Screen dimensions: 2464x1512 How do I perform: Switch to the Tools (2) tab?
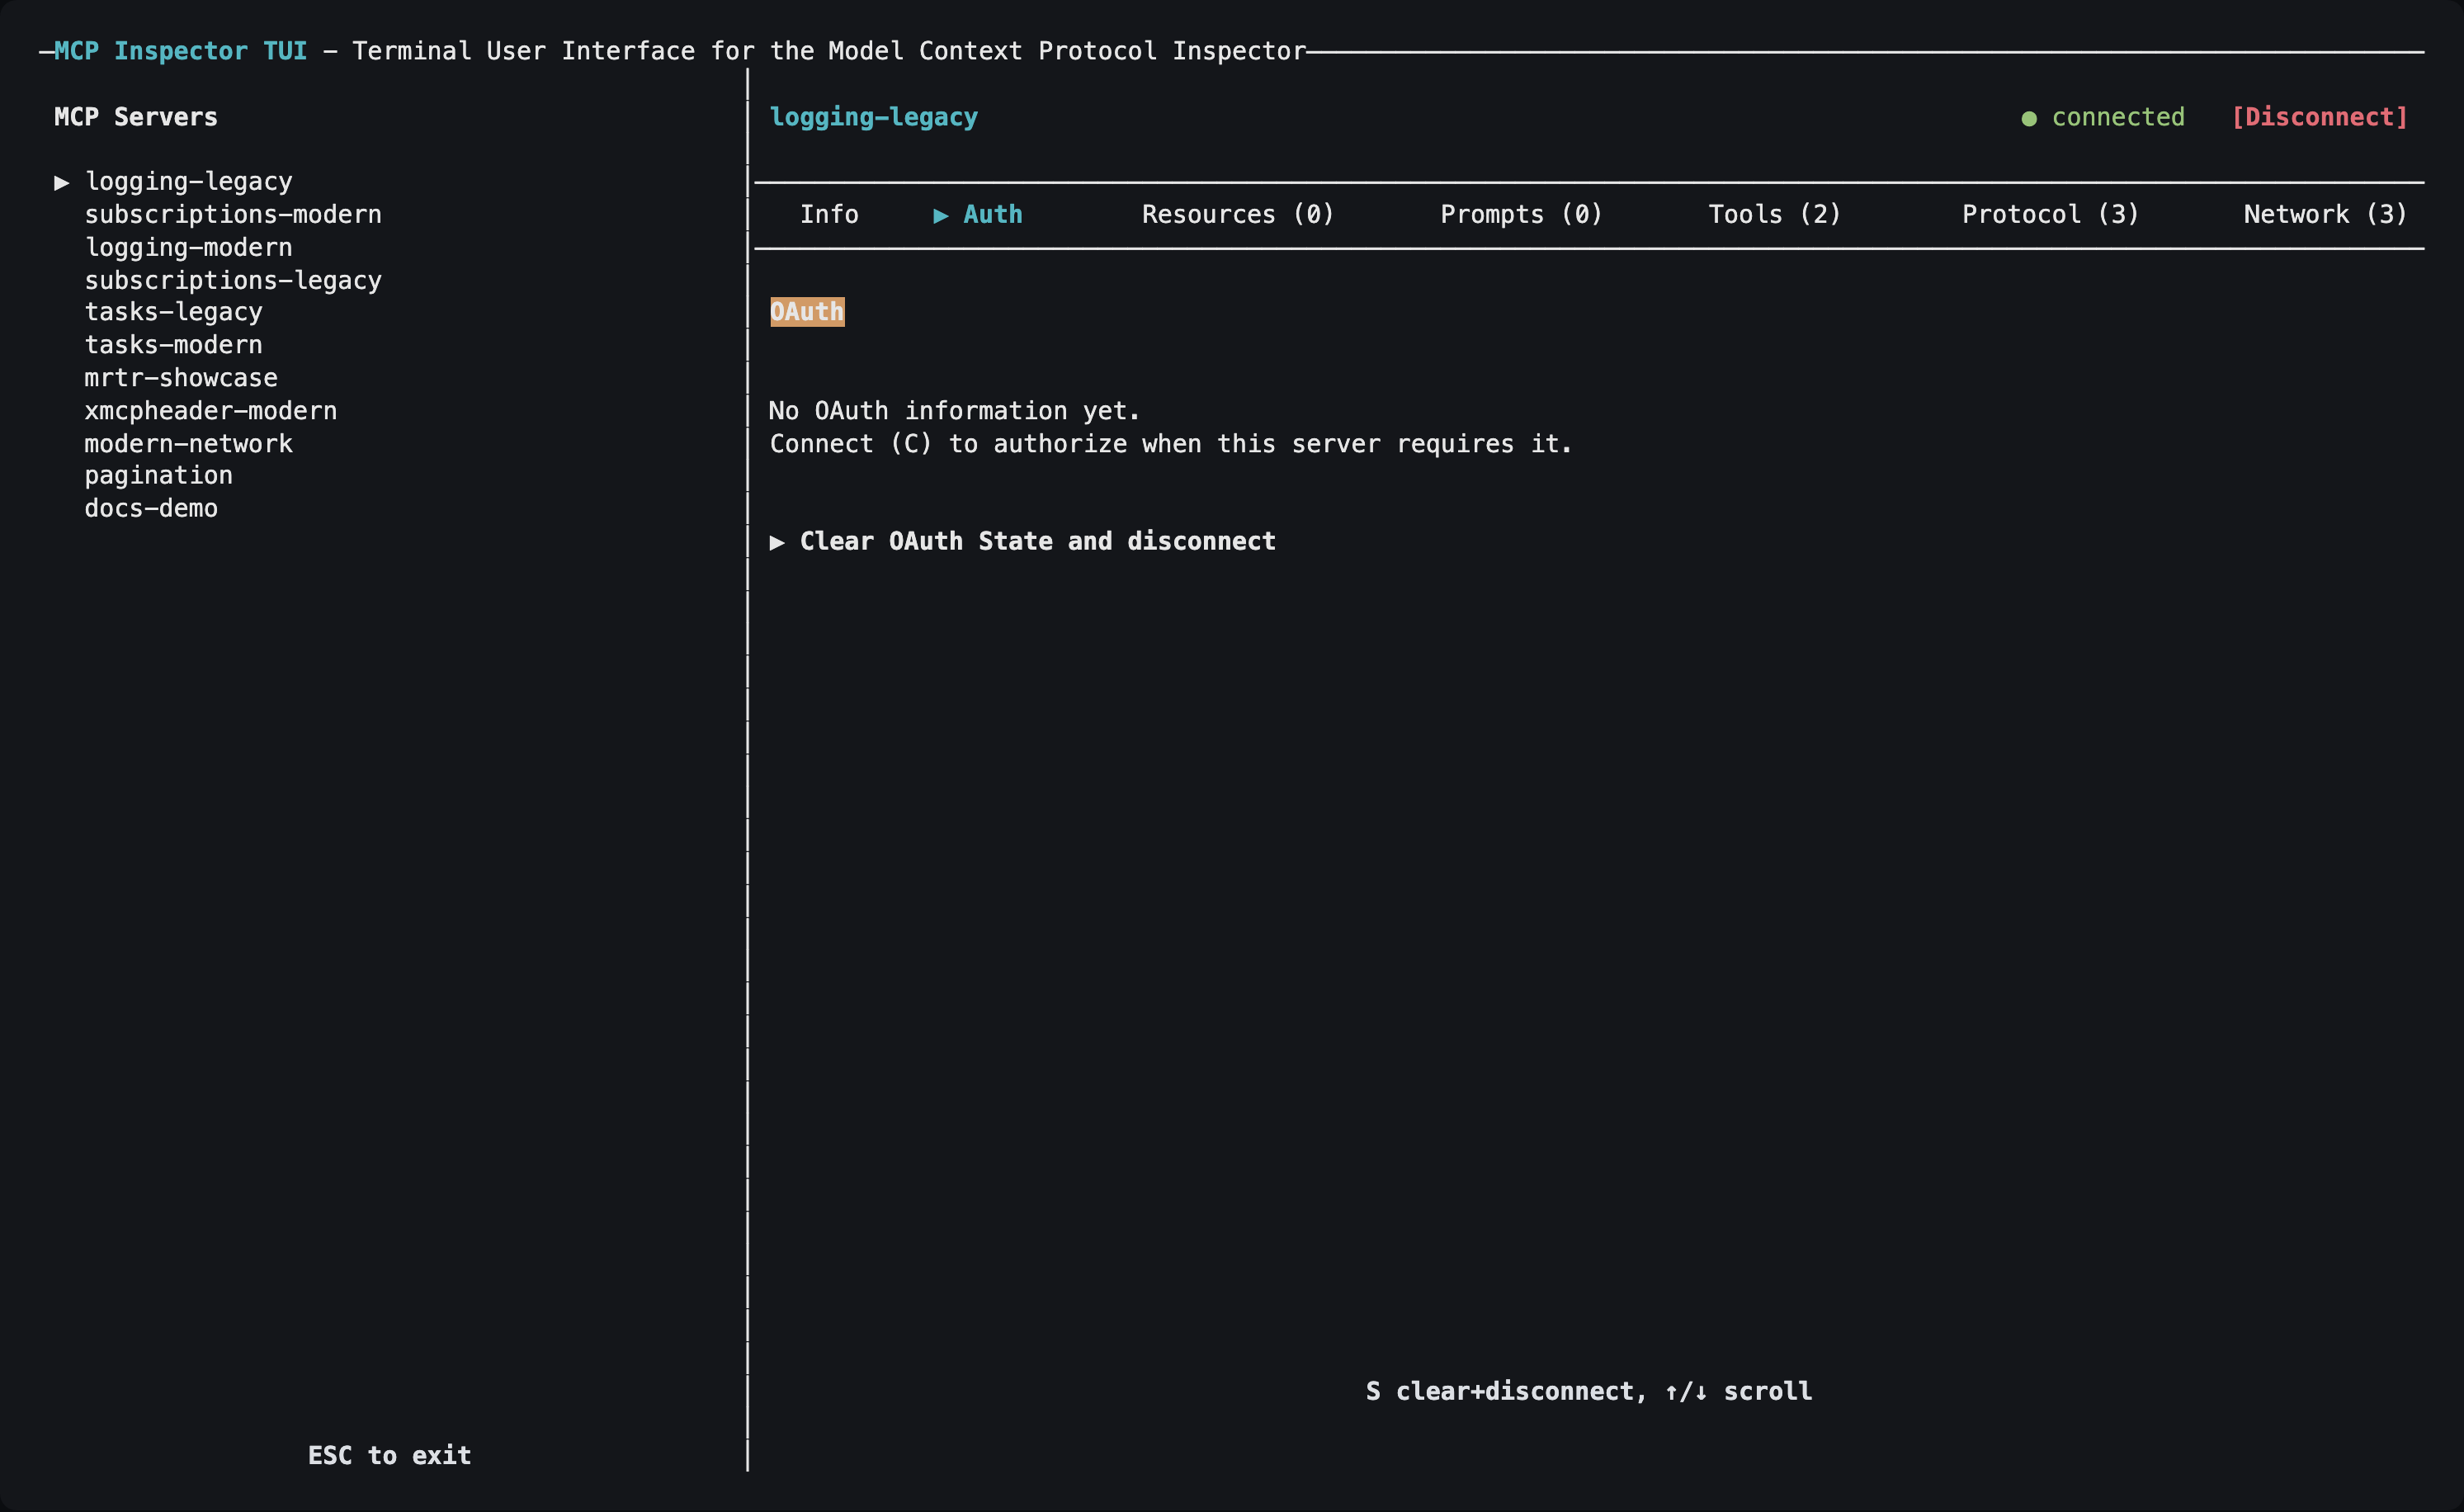pos(1774,214)
